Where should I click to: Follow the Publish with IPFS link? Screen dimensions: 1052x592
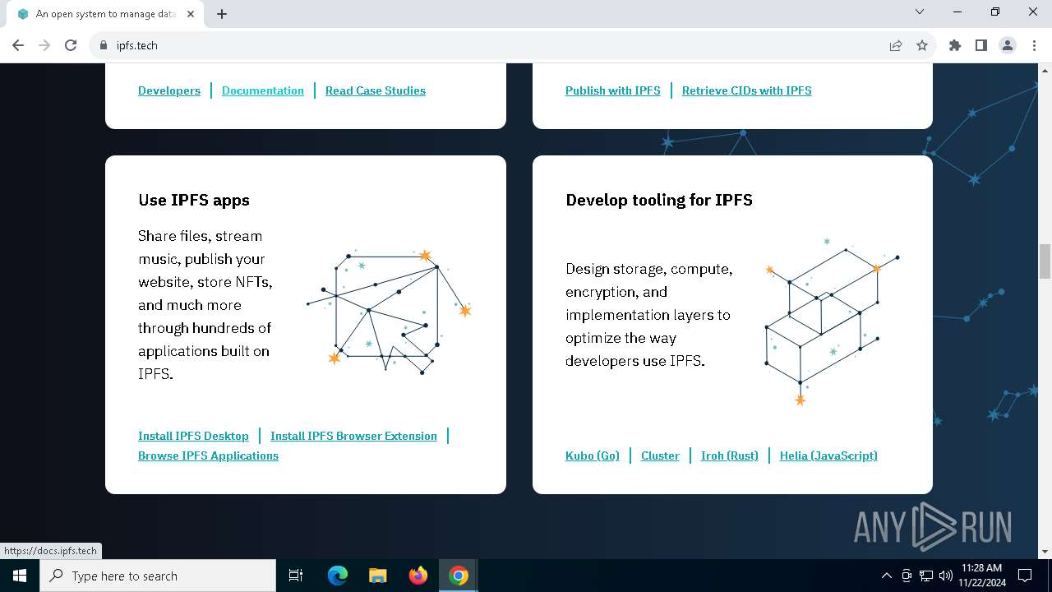(613, 90)
